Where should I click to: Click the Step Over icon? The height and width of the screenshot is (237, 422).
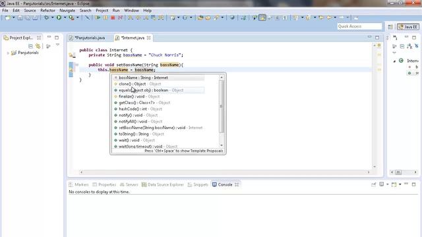pyautogui.click(x=138, y=18)
